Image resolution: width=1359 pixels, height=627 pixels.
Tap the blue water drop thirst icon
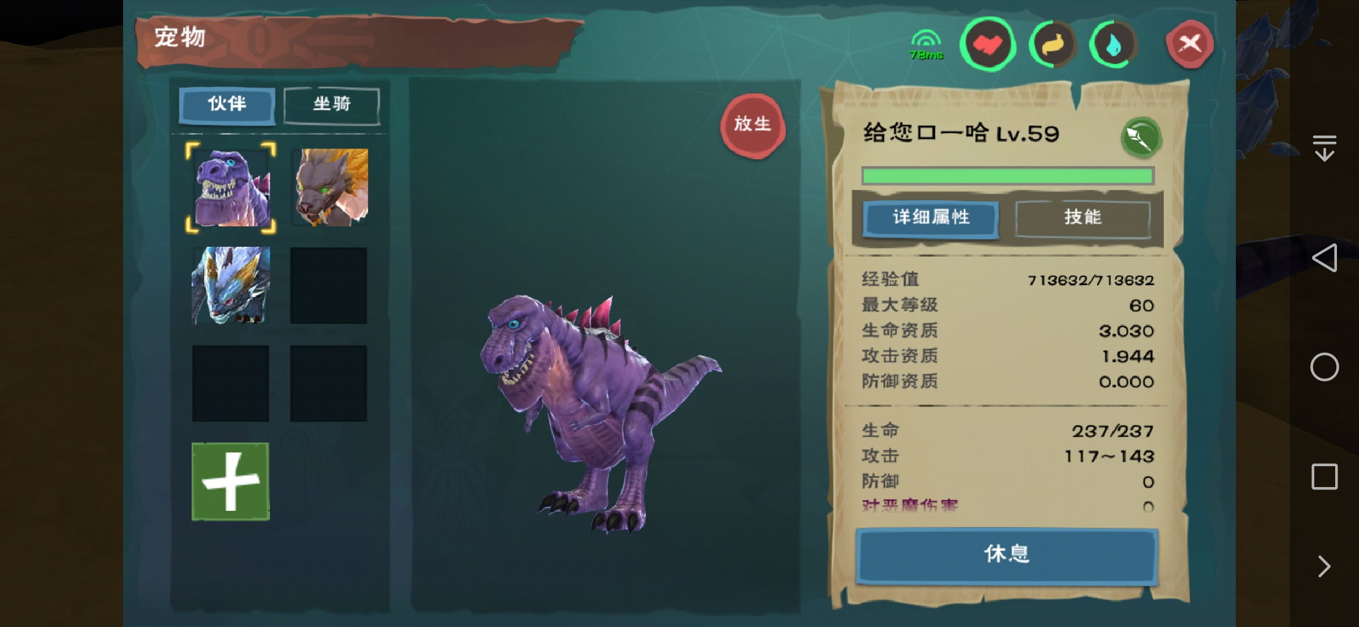pos(1113,45)
